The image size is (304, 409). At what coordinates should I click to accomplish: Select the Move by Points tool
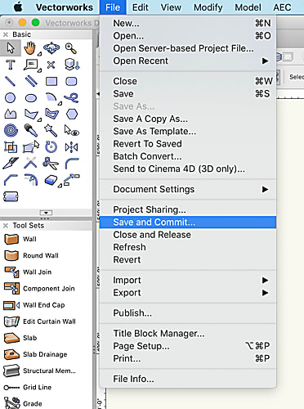tap(71, 180)
